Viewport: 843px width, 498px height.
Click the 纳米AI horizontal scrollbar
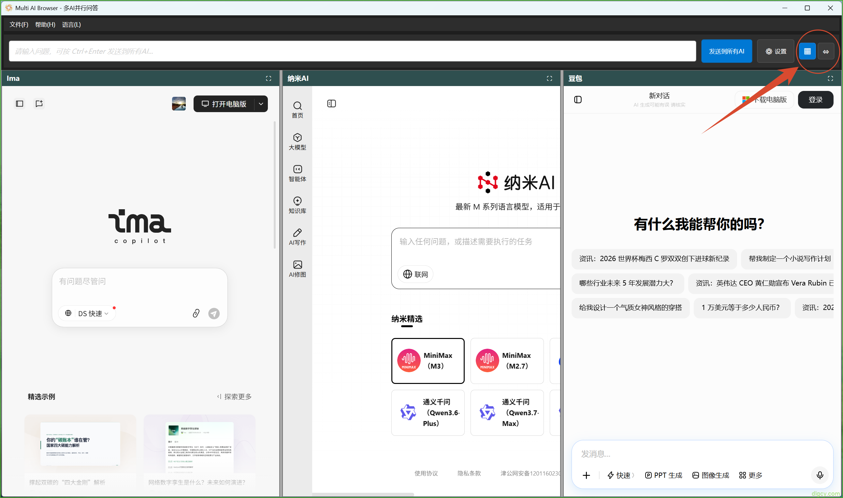(x=363, y=494)
